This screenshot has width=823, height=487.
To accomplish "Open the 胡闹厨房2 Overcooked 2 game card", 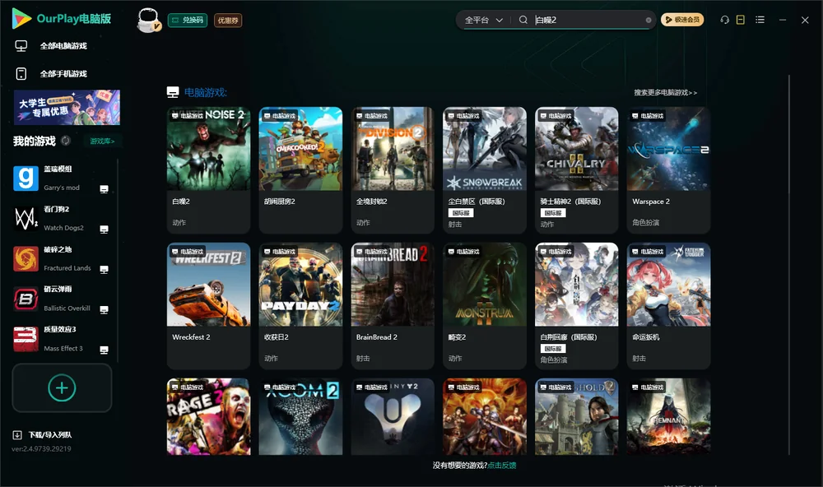I will tap(300, 170).
